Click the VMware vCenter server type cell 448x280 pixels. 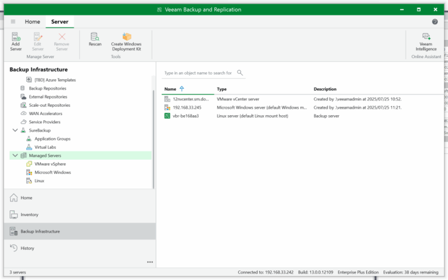coord(237,99)
